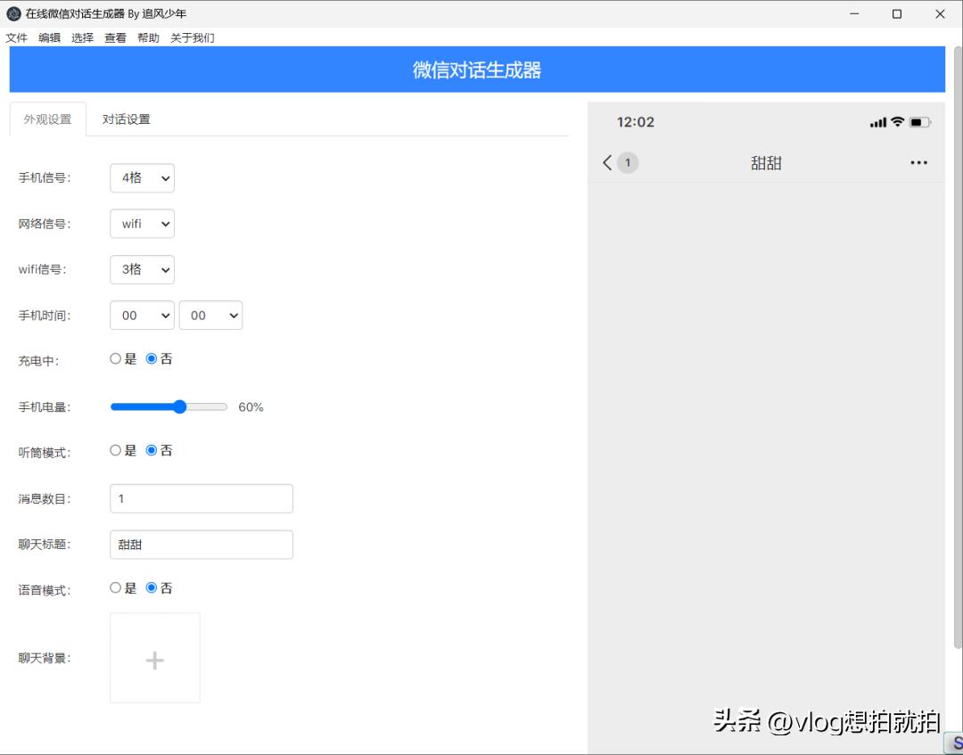
Task: Switch to the 对话设置 tab
Action: pos(127,118)
